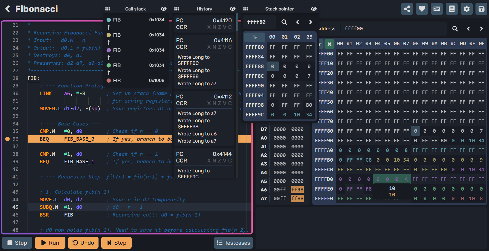Click main memory row label FFFFD0

(x=324, y=179)
